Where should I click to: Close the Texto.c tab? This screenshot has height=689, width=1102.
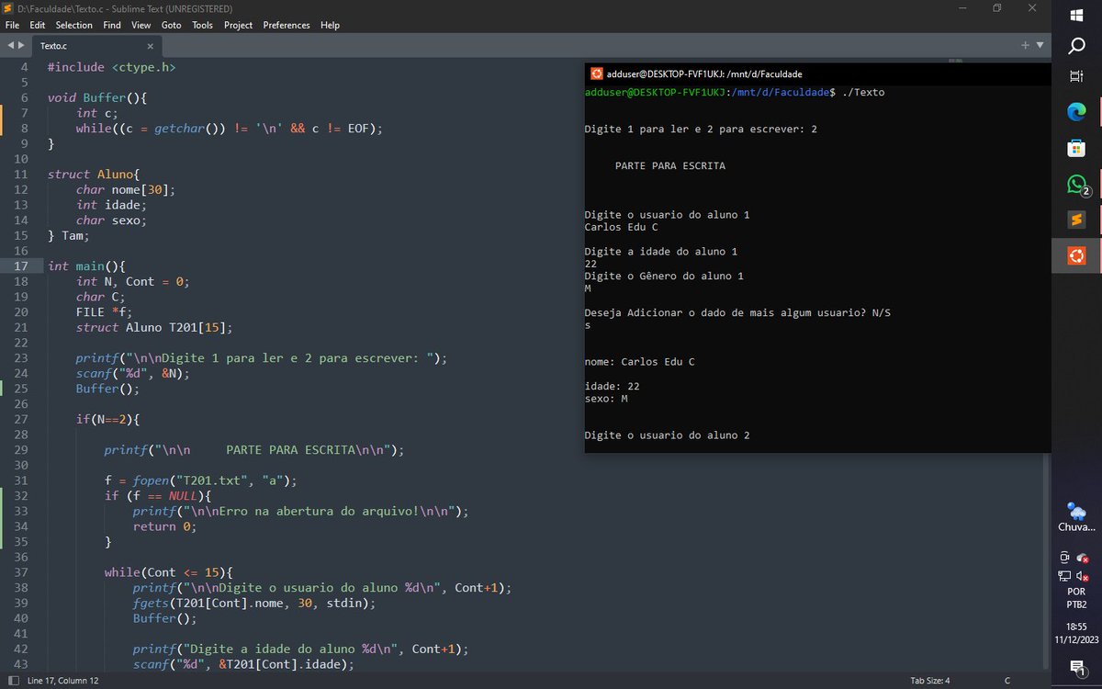coord(151,46)
